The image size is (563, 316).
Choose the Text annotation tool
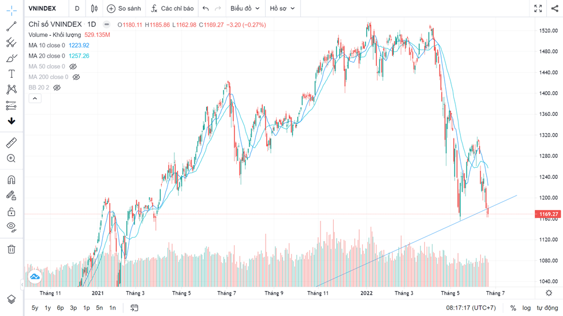pyautogui.click(x=11, y=74)
